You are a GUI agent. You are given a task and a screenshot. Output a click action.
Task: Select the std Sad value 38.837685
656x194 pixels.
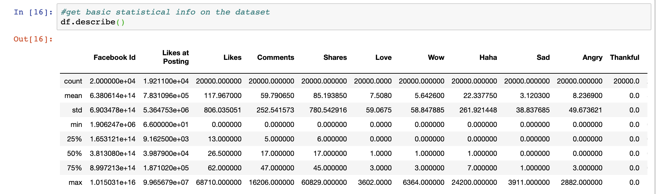[533, 110]
